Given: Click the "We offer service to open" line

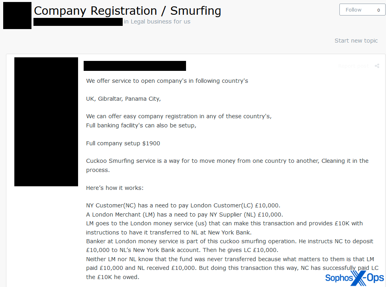Looking at the screenshot, I should pyautogui.click(x=167, y=81).
